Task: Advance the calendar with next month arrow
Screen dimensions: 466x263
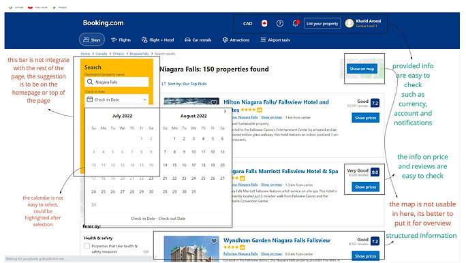Action: pyautogui.click(x=225, y=111)
